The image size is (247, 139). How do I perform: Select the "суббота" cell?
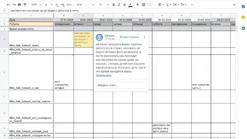(162, 24)
